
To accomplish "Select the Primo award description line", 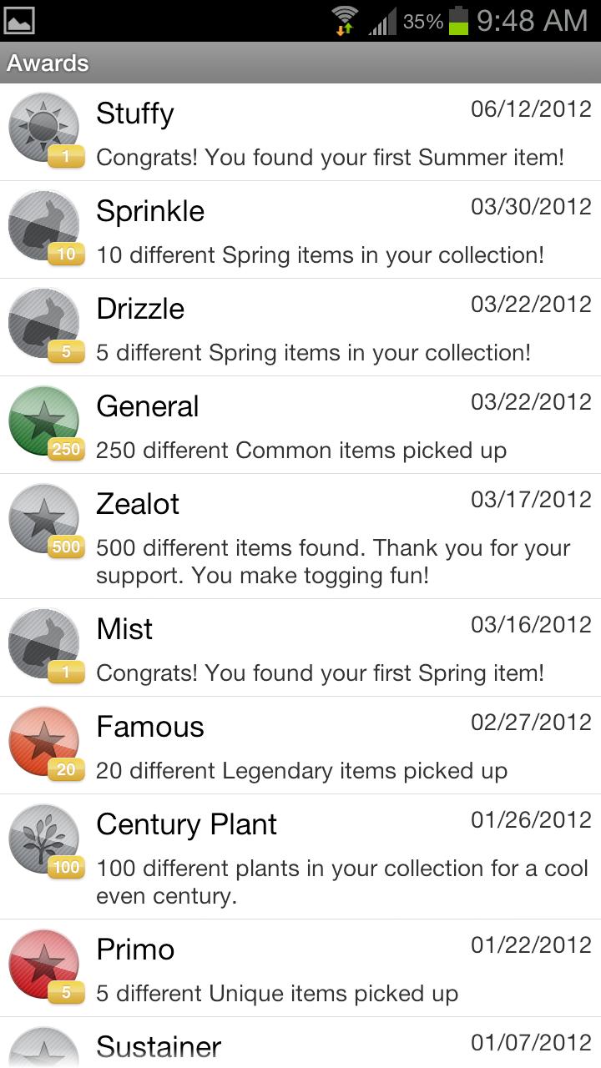I will pyautogui.click(x=277, y=994).
